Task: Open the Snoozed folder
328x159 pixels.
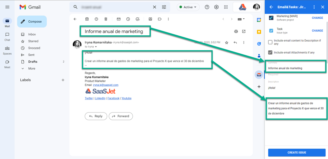Action: (34, 48)
